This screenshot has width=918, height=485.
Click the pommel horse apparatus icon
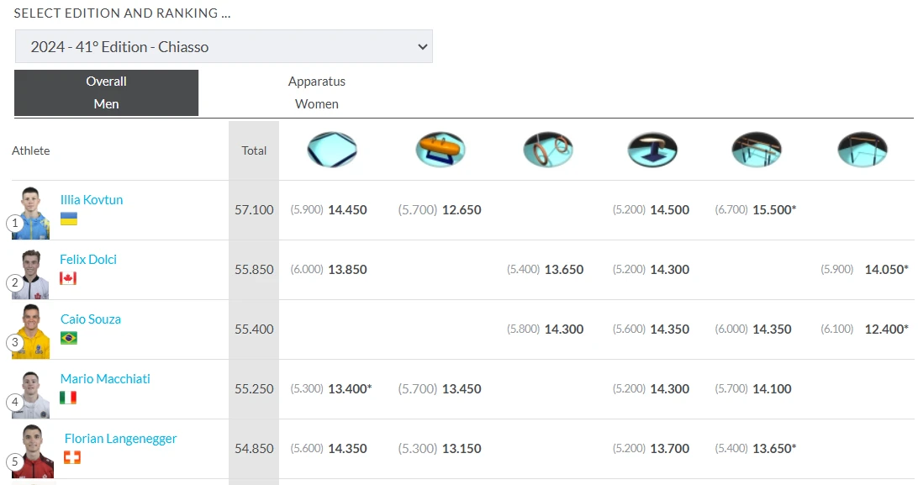(440, 150)
